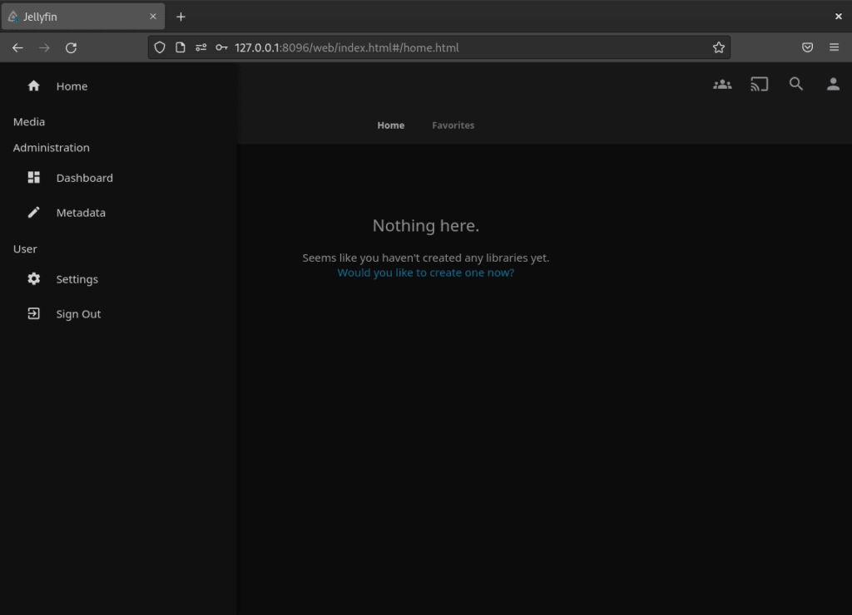
Task: Click the Cast to device icon
Action: pyautogui.click(x=759, y=84)
